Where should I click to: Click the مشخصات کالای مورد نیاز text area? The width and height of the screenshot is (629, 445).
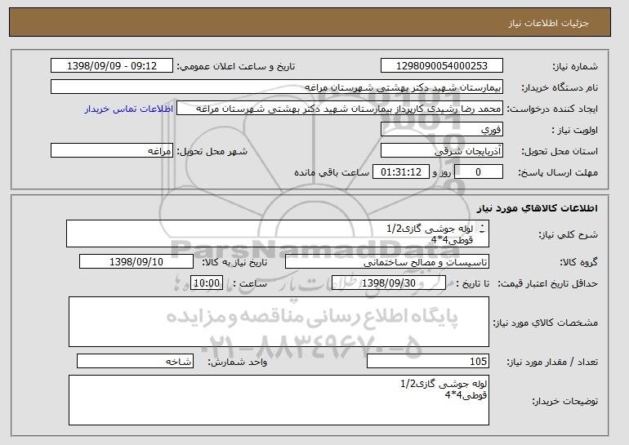click(279, 322)
